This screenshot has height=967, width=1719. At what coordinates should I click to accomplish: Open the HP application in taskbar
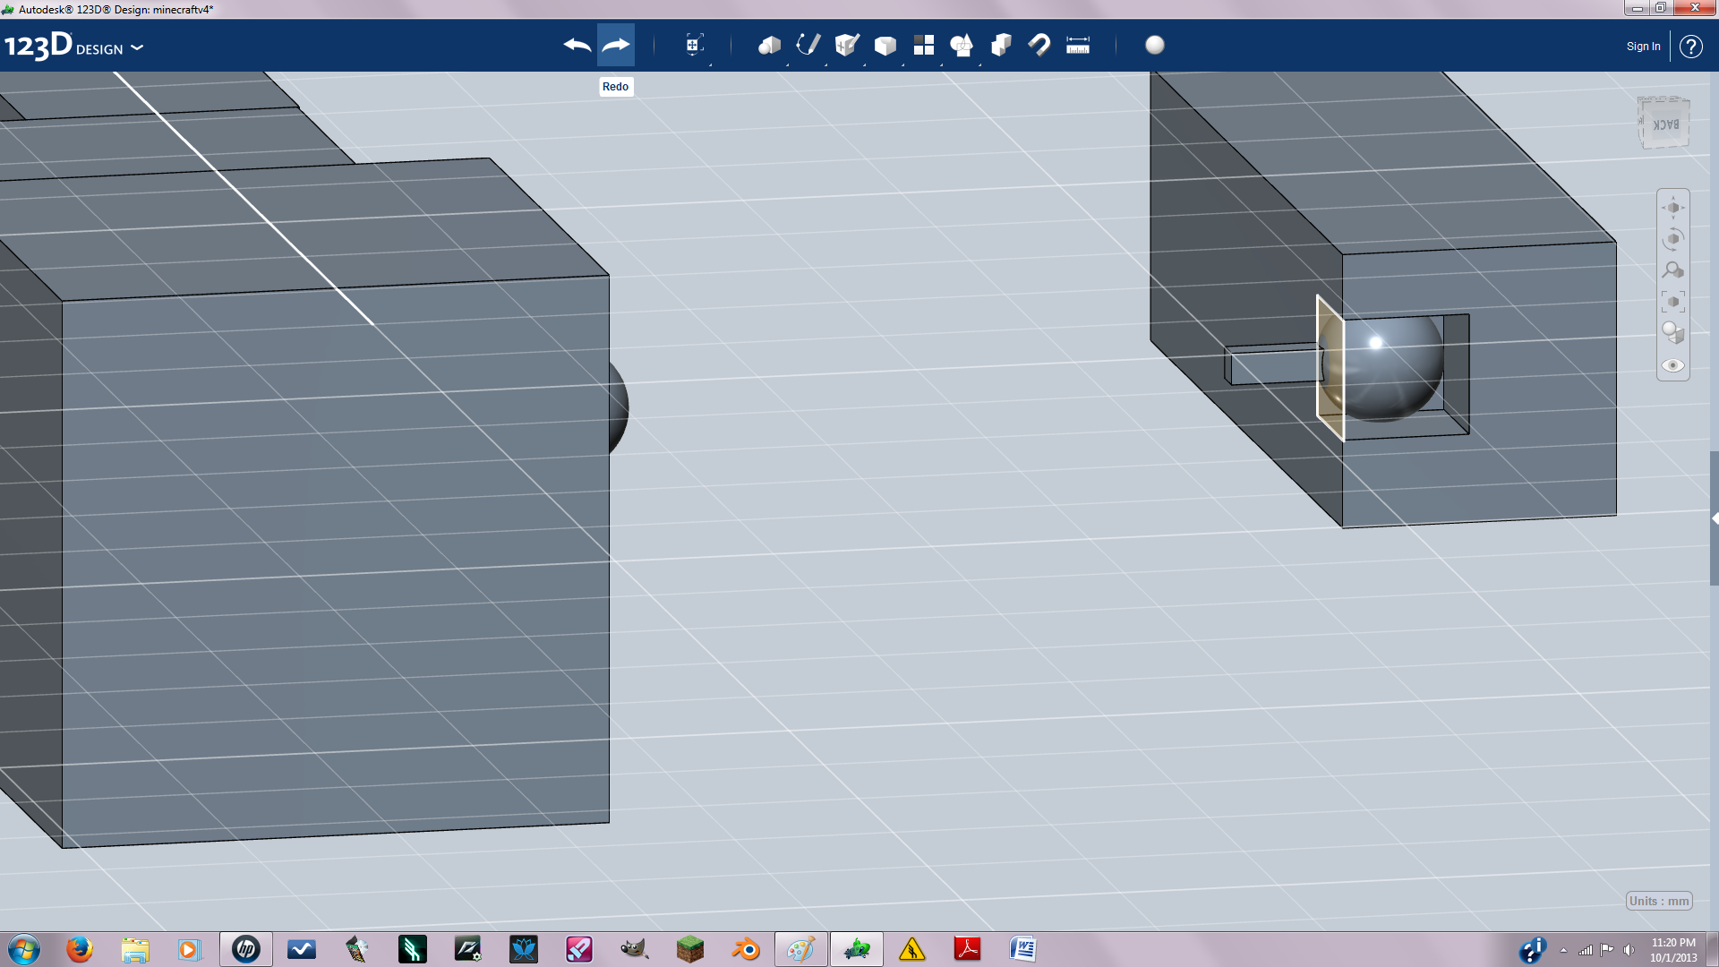pos(246,949)
